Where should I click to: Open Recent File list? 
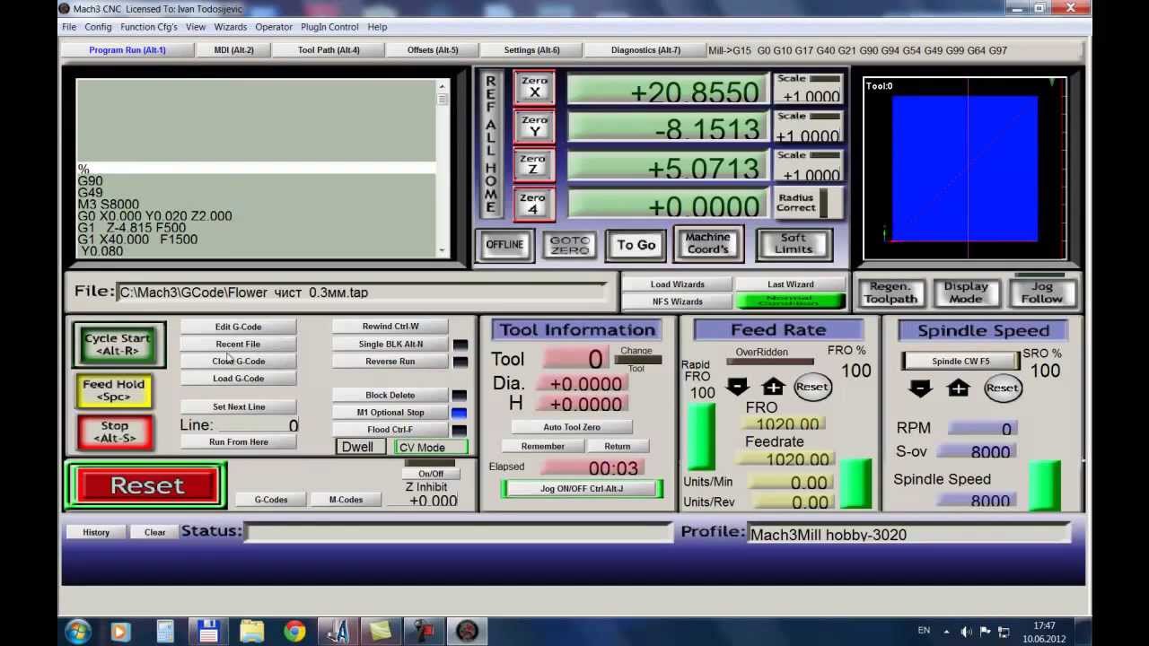click(238, 344)
